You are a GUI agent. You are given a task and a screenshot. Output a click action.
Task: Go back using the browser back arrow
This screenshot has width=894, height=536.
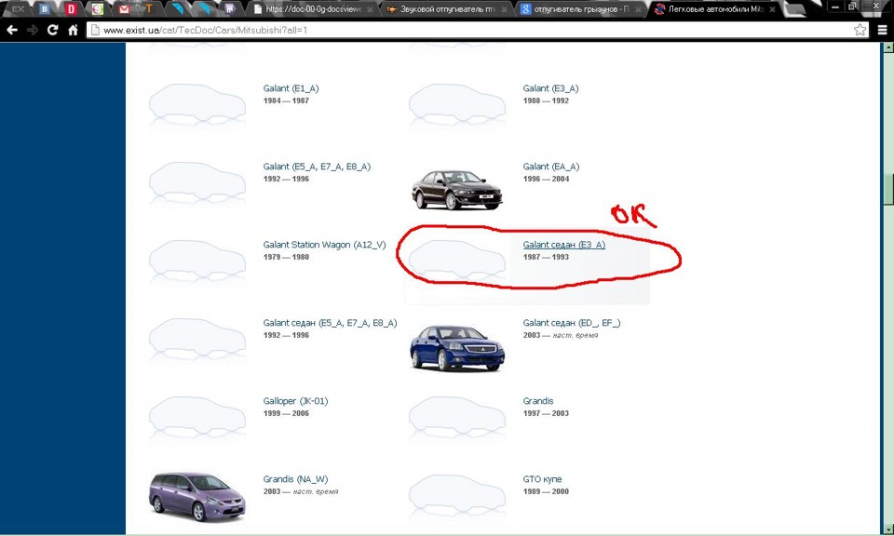(x=12, y=30)
